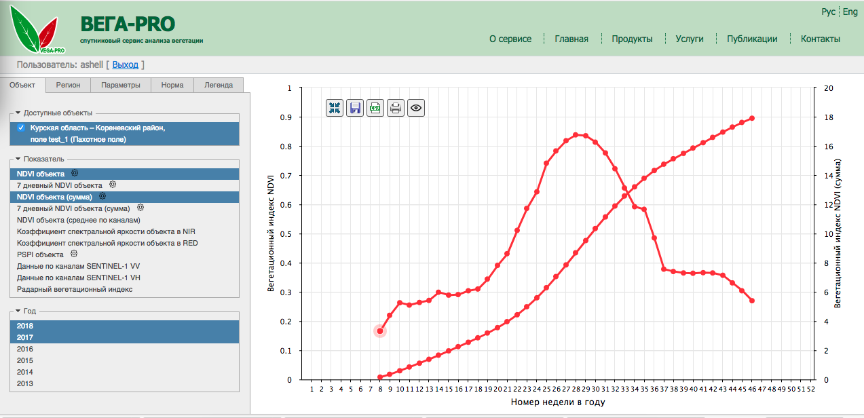
Task: Click the collapse chart arrows icon
Action: (x=335, y=108)
